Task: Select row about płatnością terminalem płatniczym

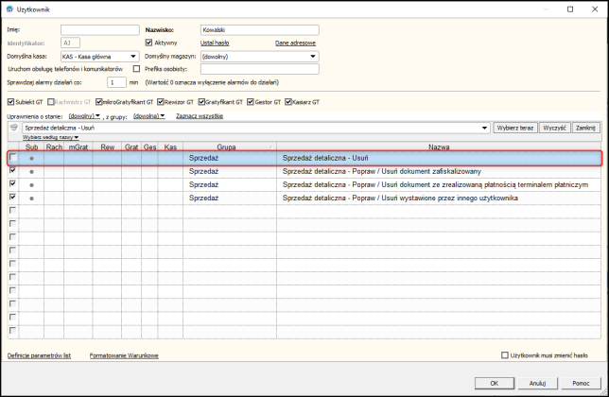Action: pyautogui.click(x=435, y=184)
